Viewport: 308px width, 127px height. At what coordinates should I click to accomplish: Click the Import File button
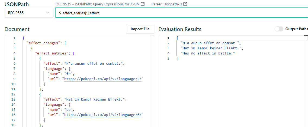coord(140,29)
